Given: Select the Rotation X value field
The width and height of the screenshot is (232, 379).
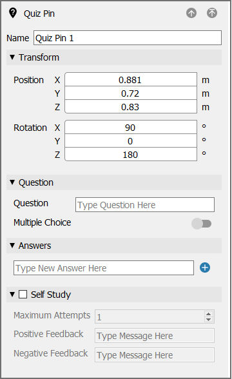Looking at the screenshot, I should coord(131,127).
